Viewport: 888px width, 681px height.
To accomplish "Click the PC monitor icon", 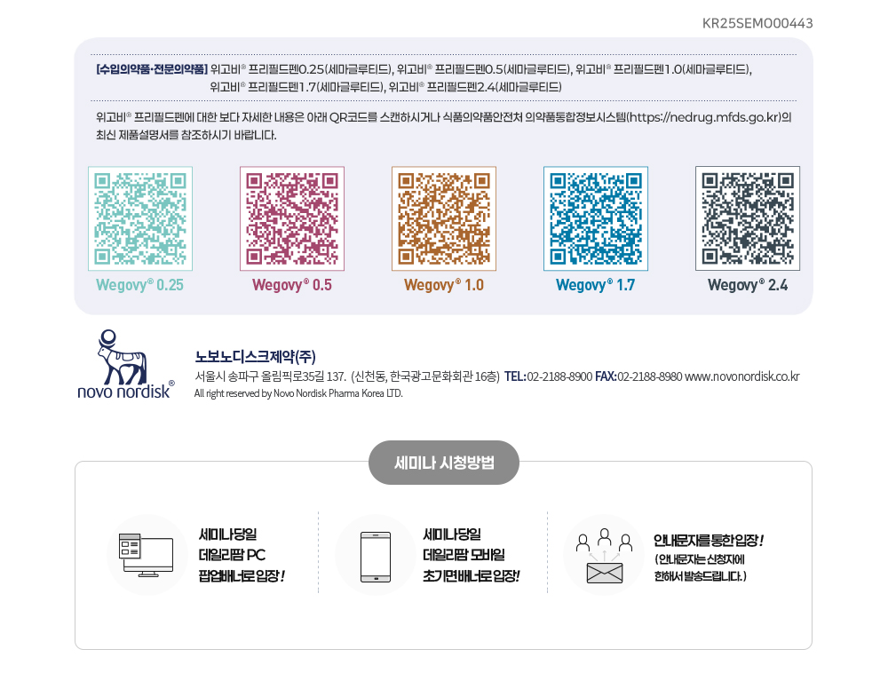I will pos(147,555).
